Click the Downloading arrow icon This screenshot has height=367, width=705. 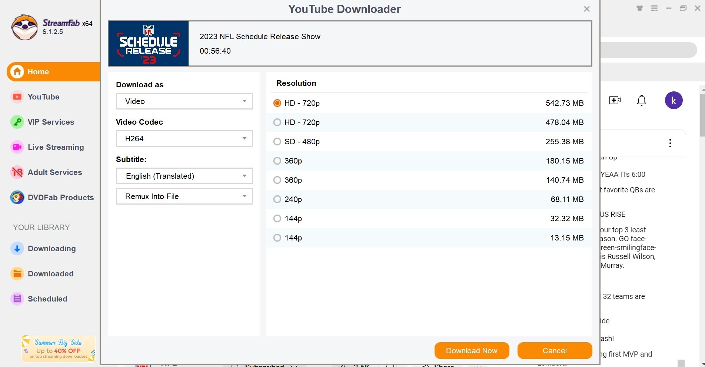tap(17, 249)
